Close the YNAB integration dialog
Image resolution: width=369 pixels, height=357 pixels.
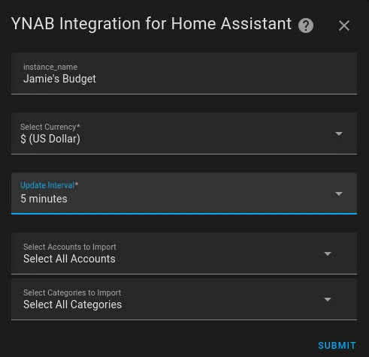pyautogui.click(x=344, y=25)
